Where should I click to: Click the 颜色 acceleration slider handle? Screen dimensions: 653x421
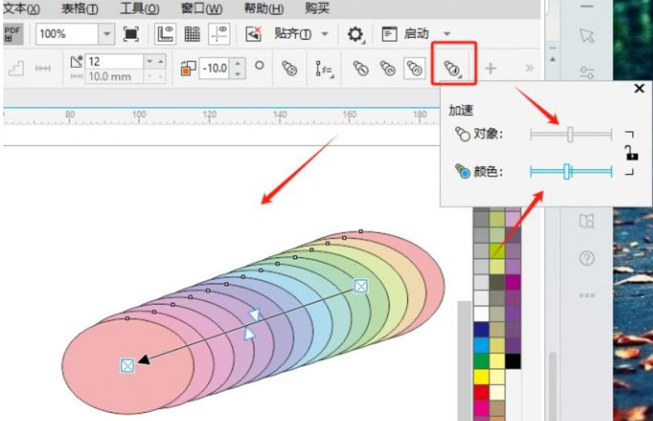click(567, 171)
